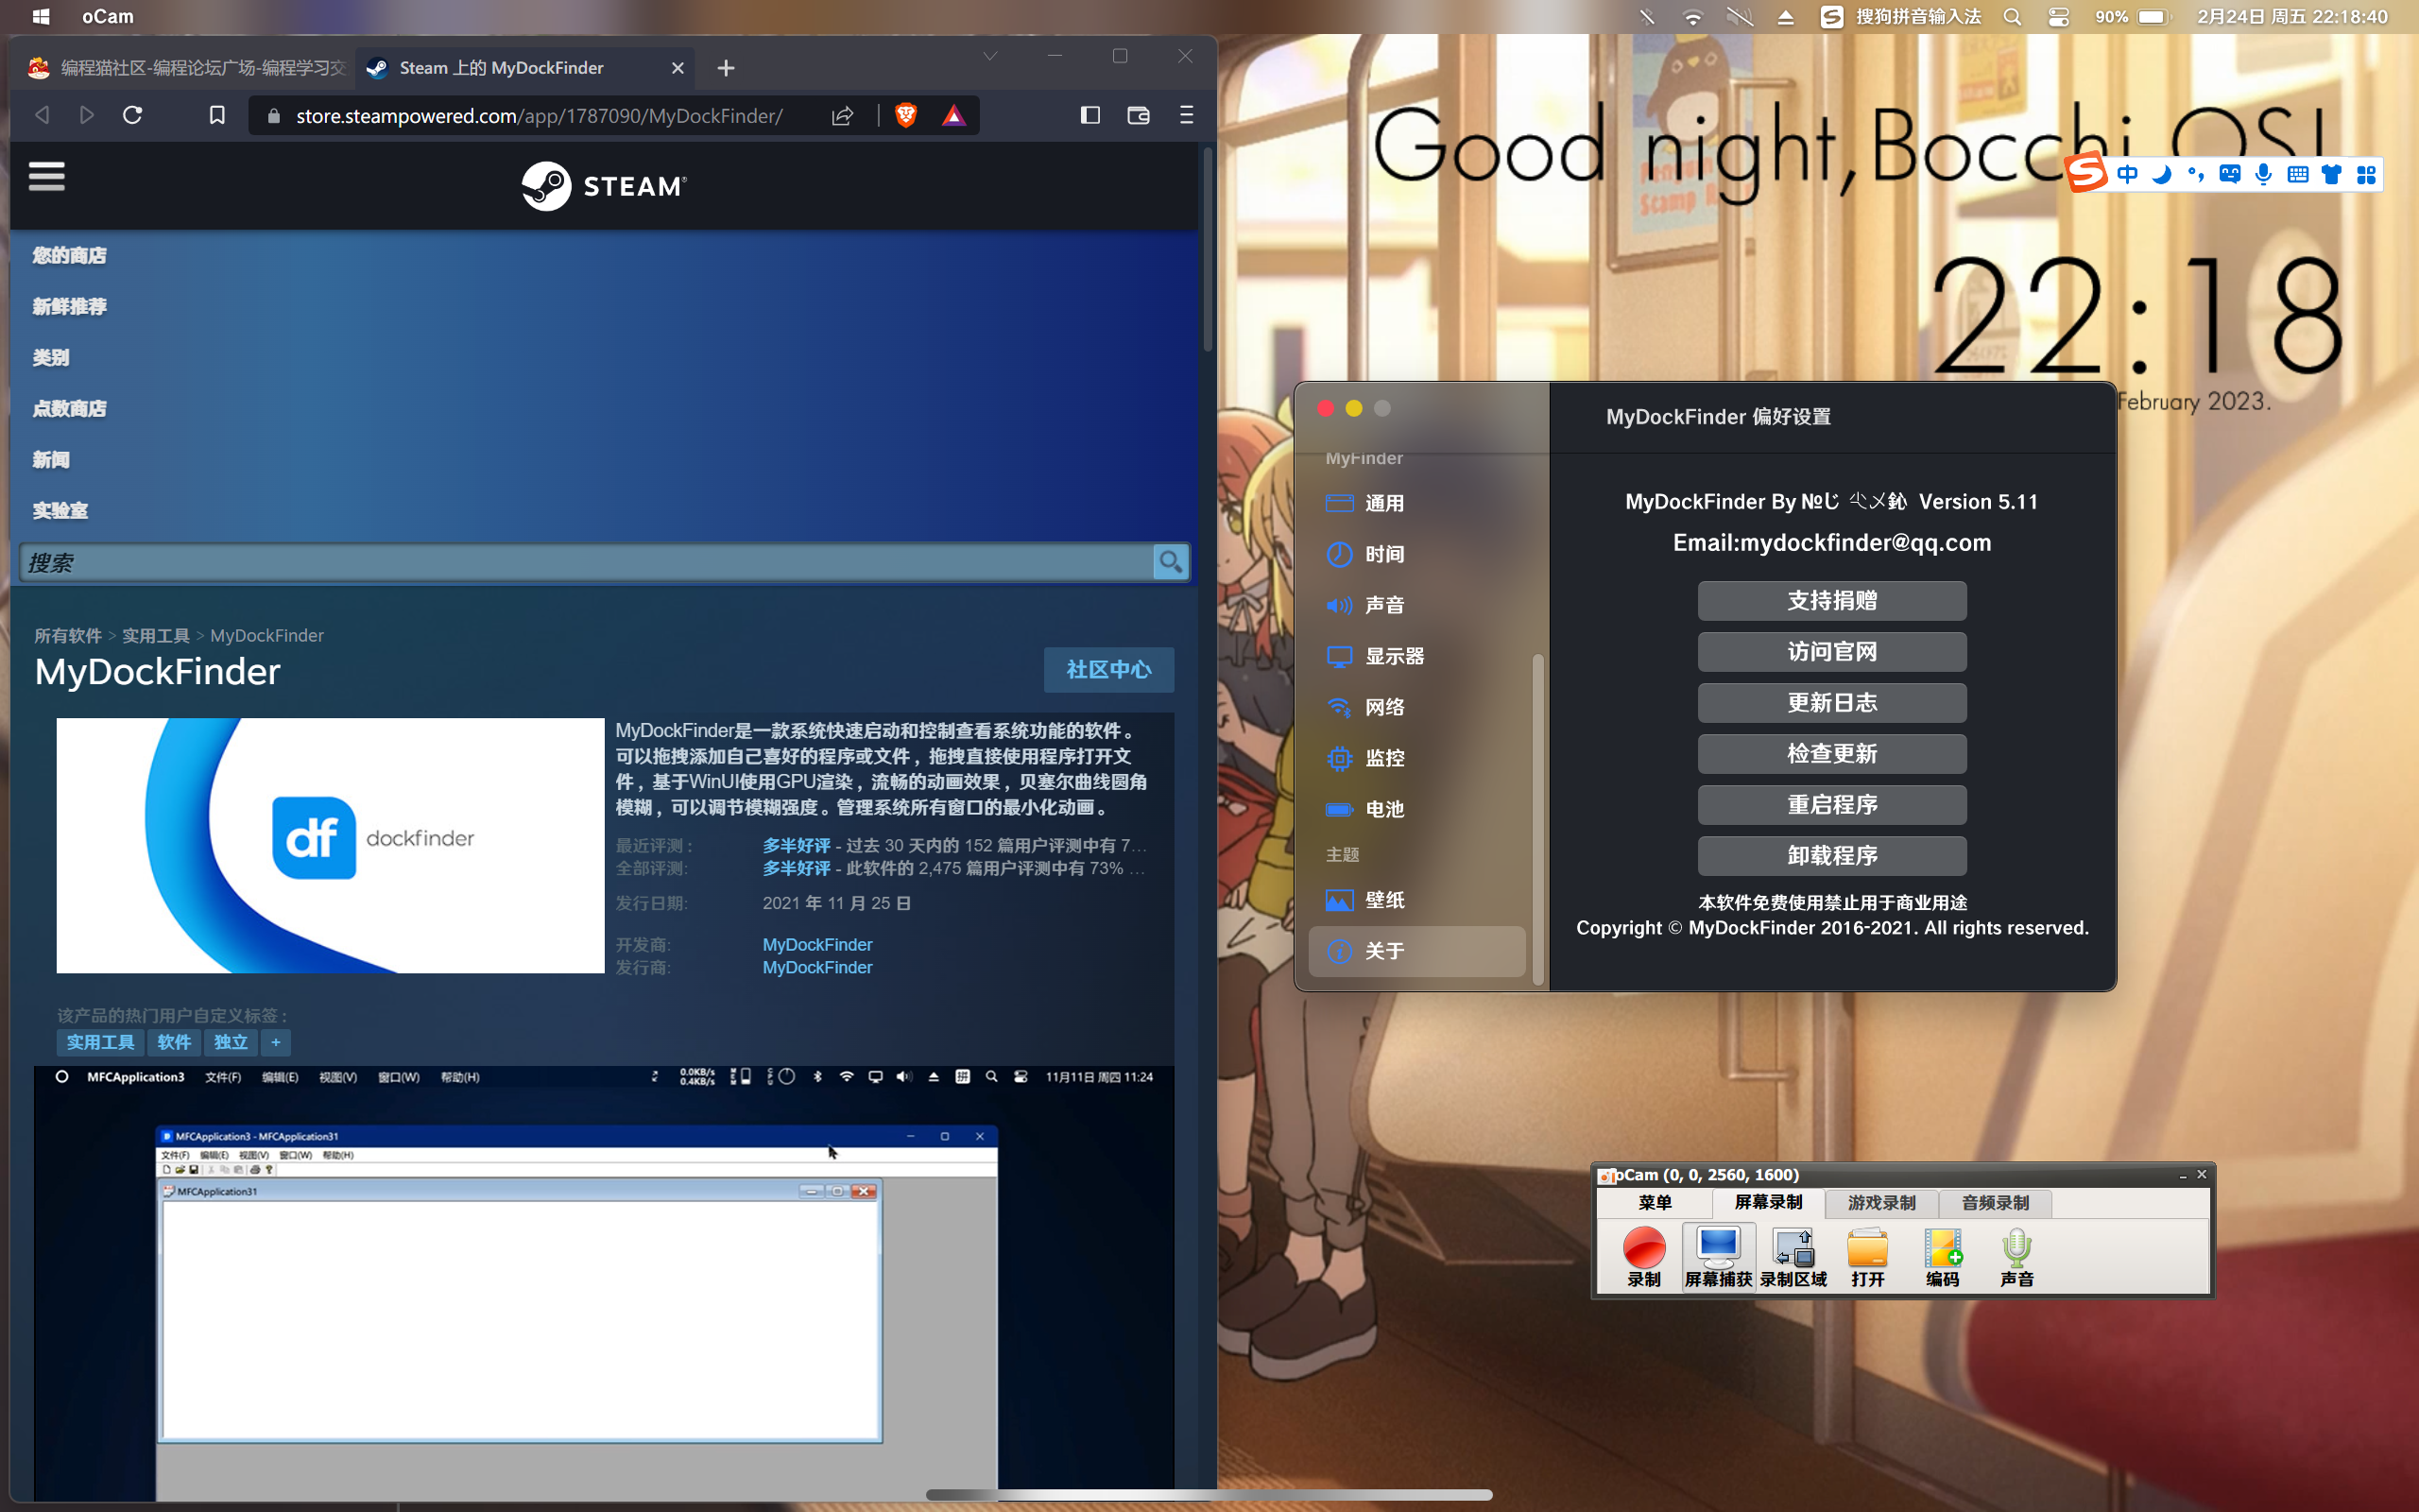Select 电池 in preferences sidebar
The width and height of the screenshot is (2419, 1512).
[x=1417, y=809]
